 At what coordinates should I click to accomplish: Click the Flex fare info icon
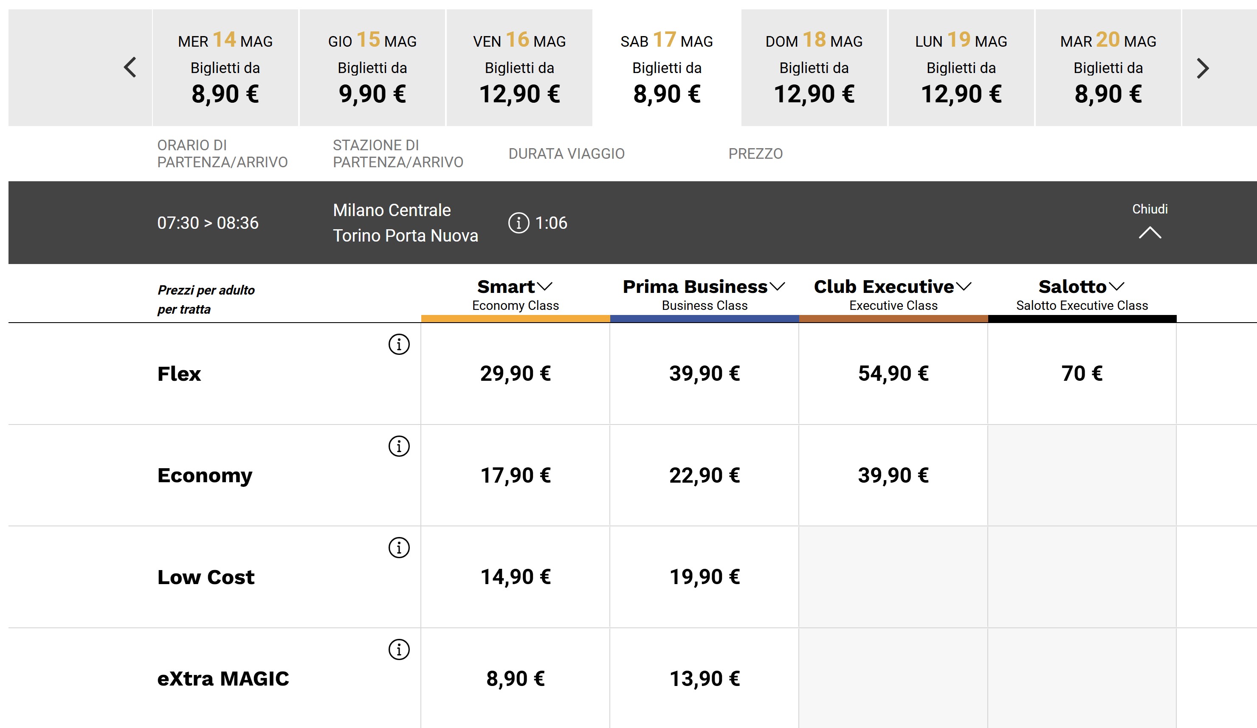click(x=399, y=344)
